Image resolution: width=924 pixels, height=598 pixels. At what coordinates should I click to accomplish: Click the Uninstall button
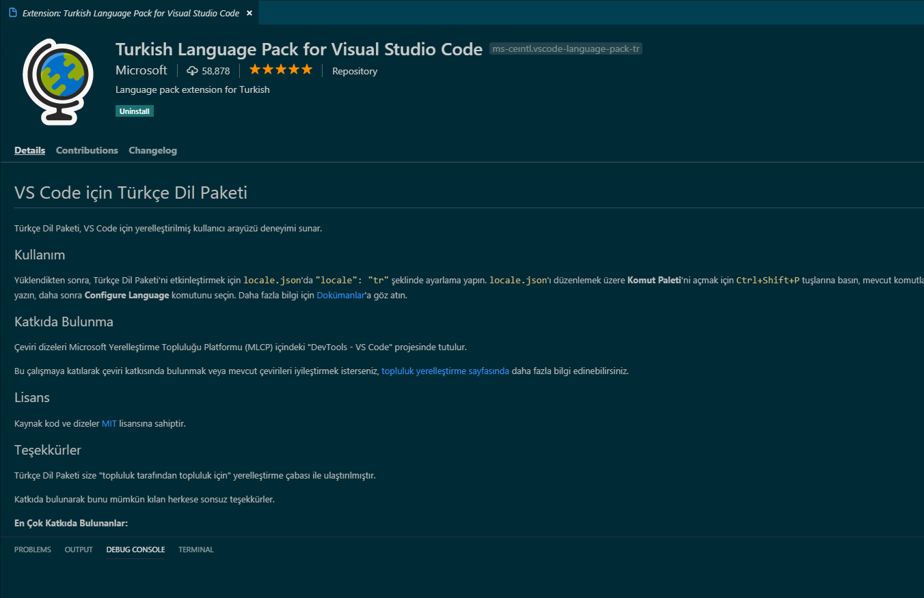click(x=134, y=111)
